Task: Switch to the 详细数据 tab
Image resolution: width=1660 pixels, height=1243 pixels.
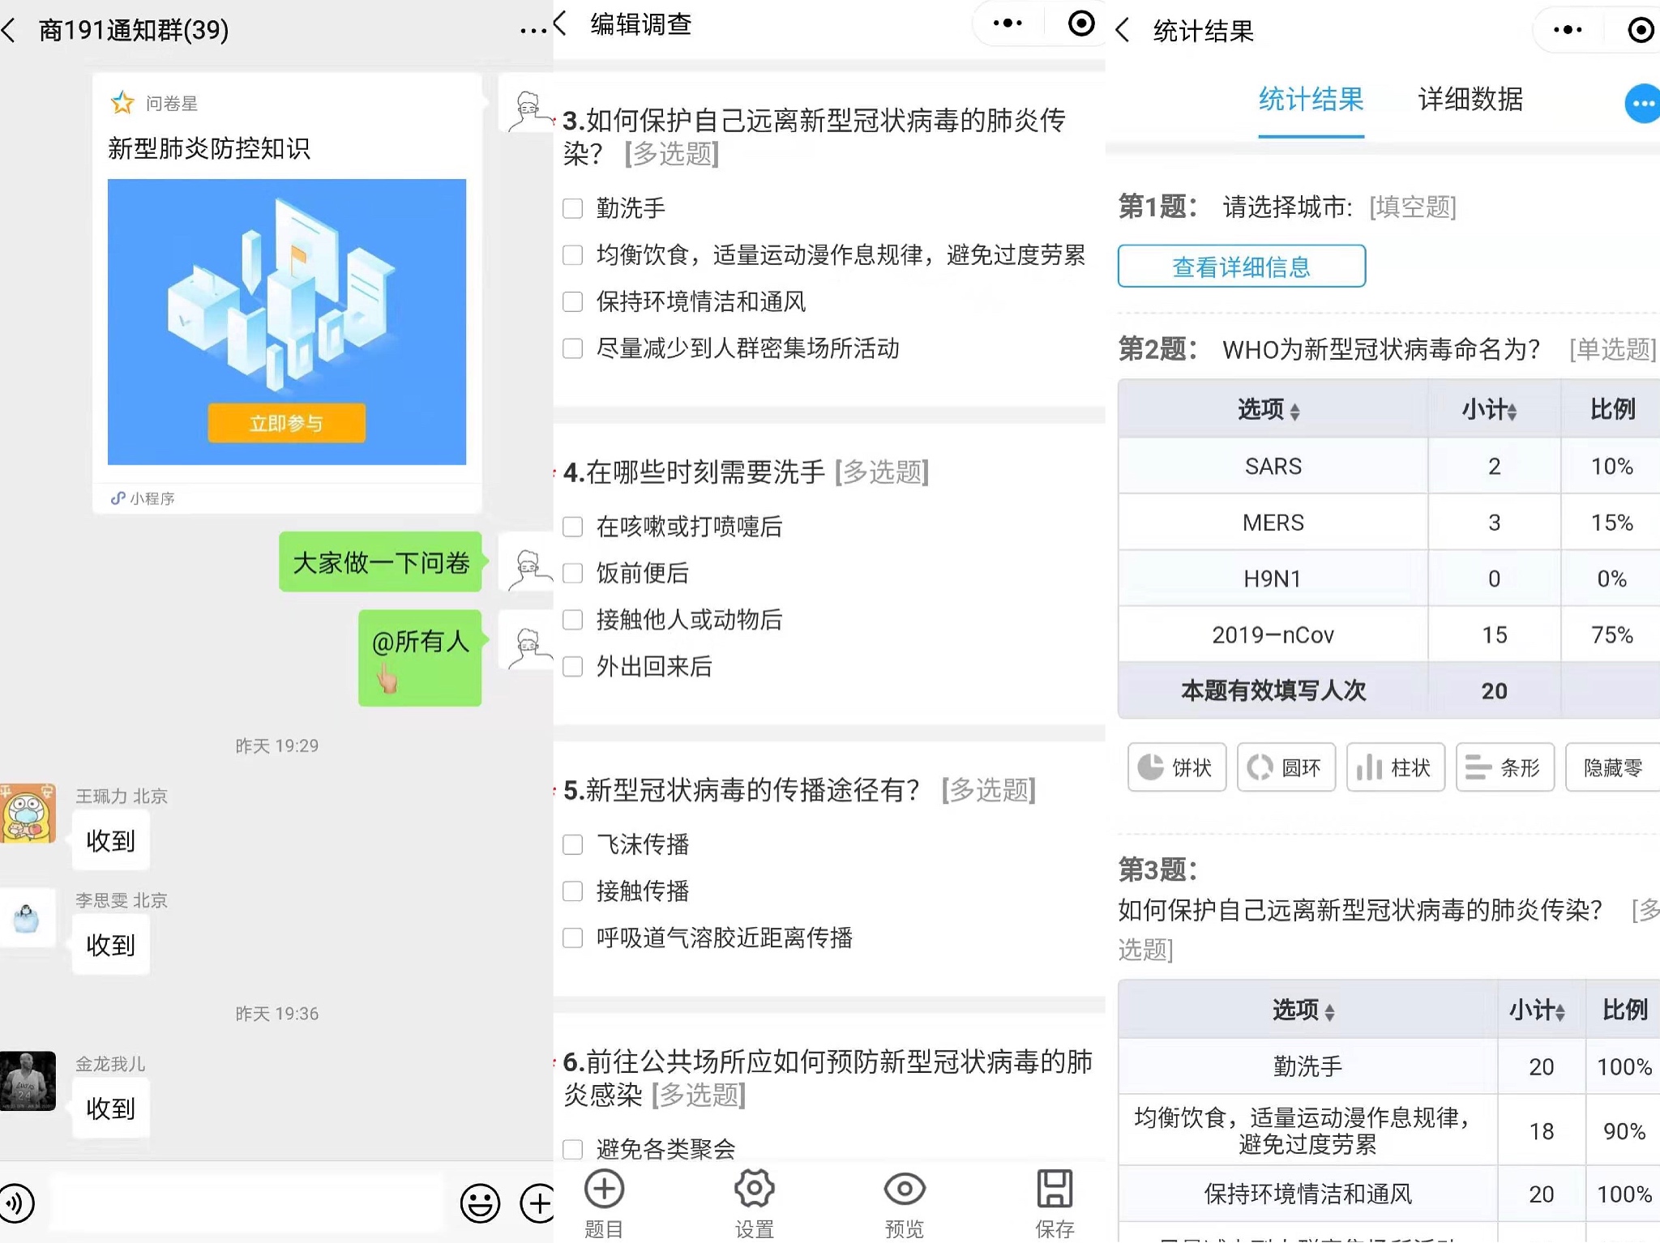Action: pos(1470,100)
